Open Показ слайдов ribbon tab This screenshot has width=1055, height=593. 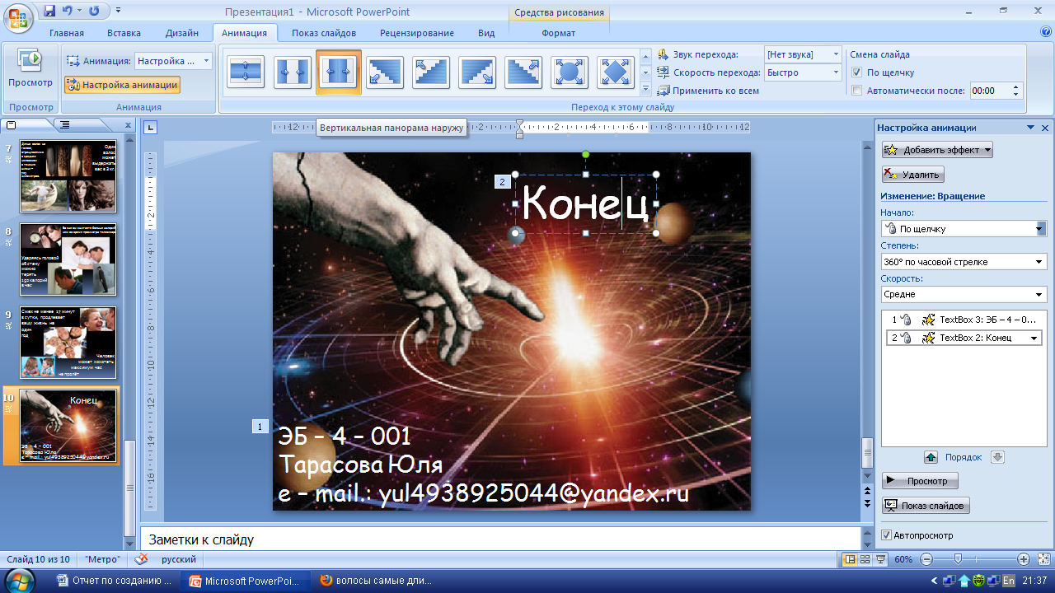[x=324, y=33]
